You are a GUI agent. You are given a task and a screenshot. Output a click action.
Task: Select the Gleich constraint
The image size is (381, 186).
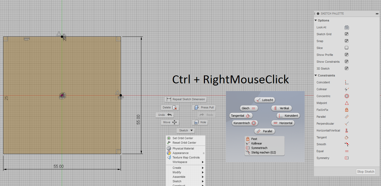(x=249, y=108)
